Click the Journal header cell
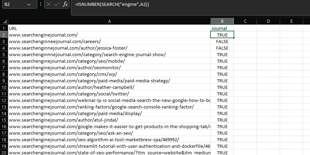This screenshot has width=310, height=155. (x=222, y=28)
